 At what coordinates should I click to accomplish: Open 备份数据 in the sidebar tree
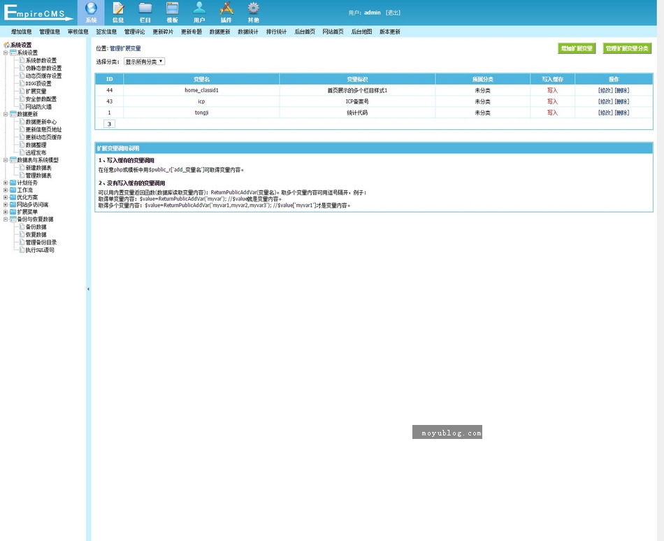click(36, 226)
